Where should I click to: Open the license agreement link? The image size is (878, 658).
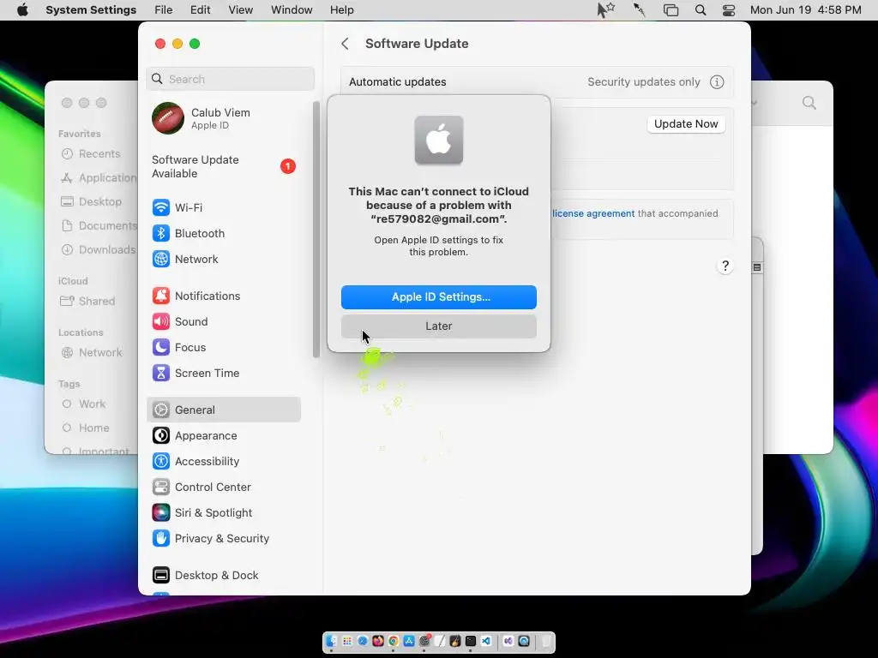(593, 213)
